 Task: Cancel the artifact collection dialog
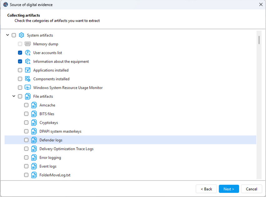[251, 189]
